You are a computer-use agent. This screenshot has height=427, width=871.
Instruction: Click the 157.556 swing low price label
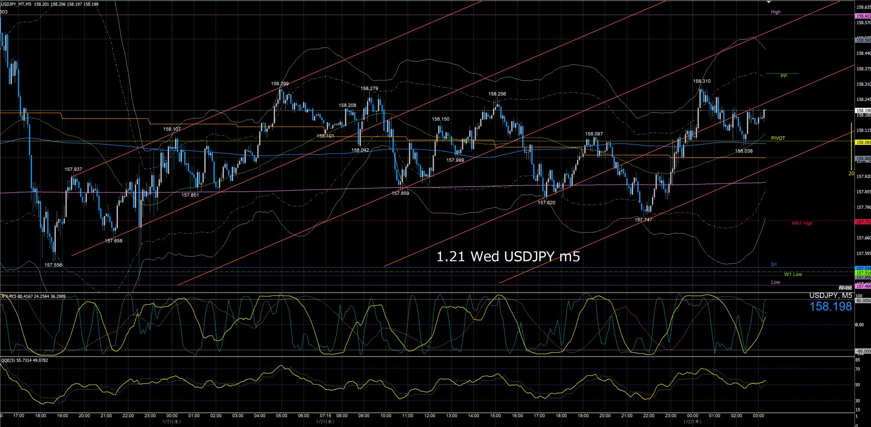tap(53, 265)
